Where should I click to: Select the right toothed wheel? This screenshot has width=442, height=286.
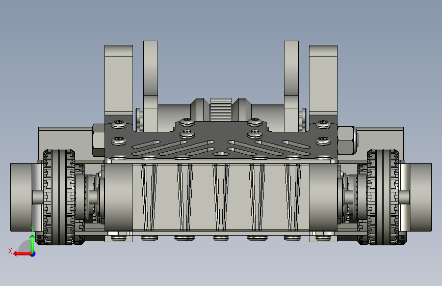[383, 197]
